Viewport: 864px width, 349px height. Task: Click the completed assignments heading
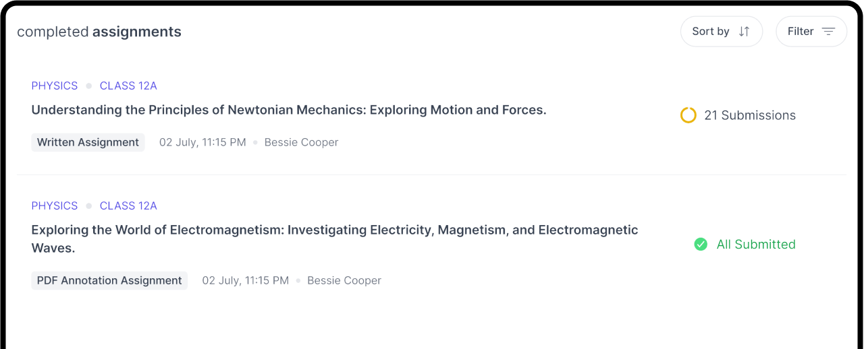(99, 32)
